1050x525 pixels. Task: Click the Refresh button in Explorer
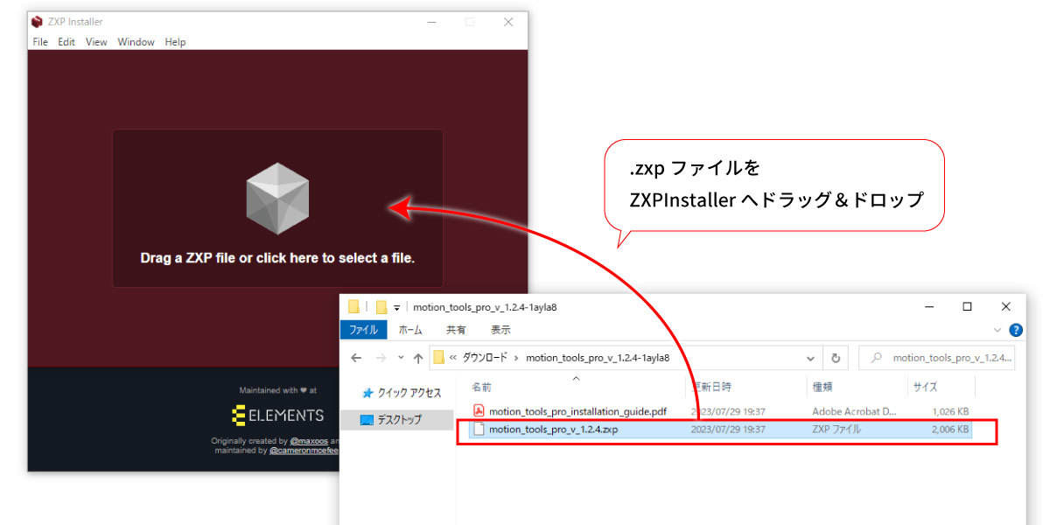836,358
